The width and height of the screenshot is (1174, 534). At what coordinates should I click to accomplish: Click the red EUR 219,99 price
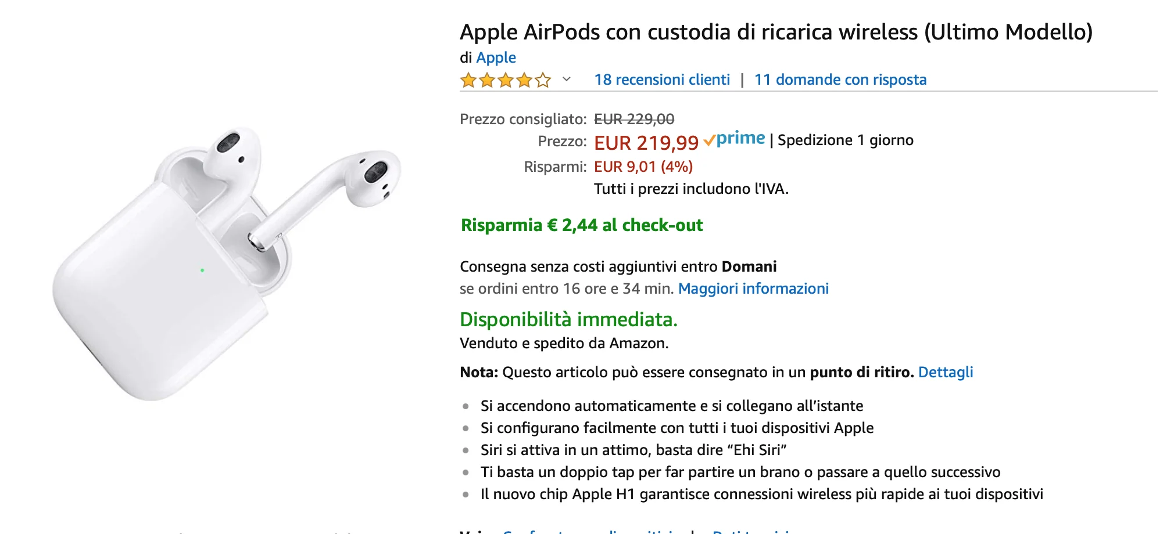[x=647, y=142]
